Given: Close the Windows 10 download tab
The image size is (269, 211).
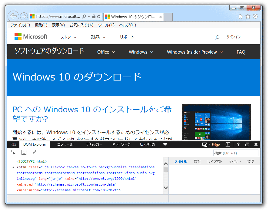Looking at the screenshot, I should 161,17.
